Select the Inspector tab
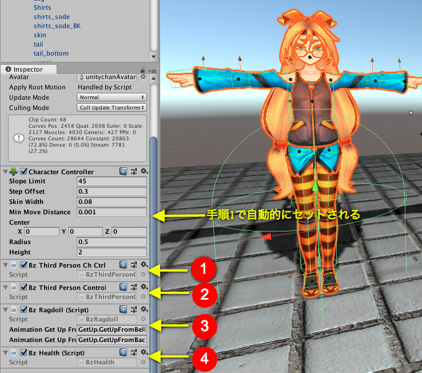The width and height of the screenshot is (422, 373). tap(29, 69)
